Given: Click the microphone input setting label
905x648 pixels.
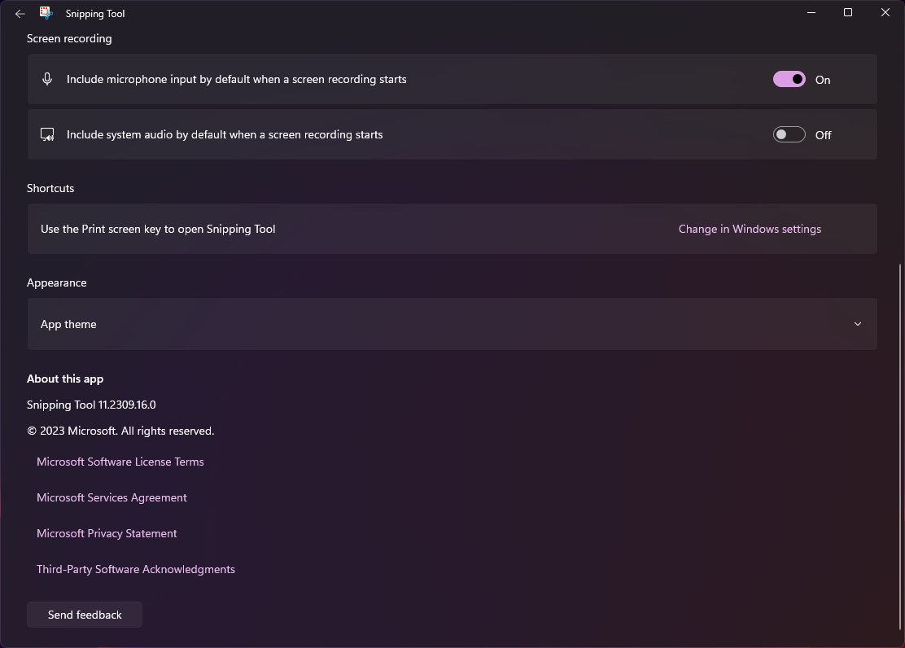Looking at the screenshot, I should (x=237, y=80).
